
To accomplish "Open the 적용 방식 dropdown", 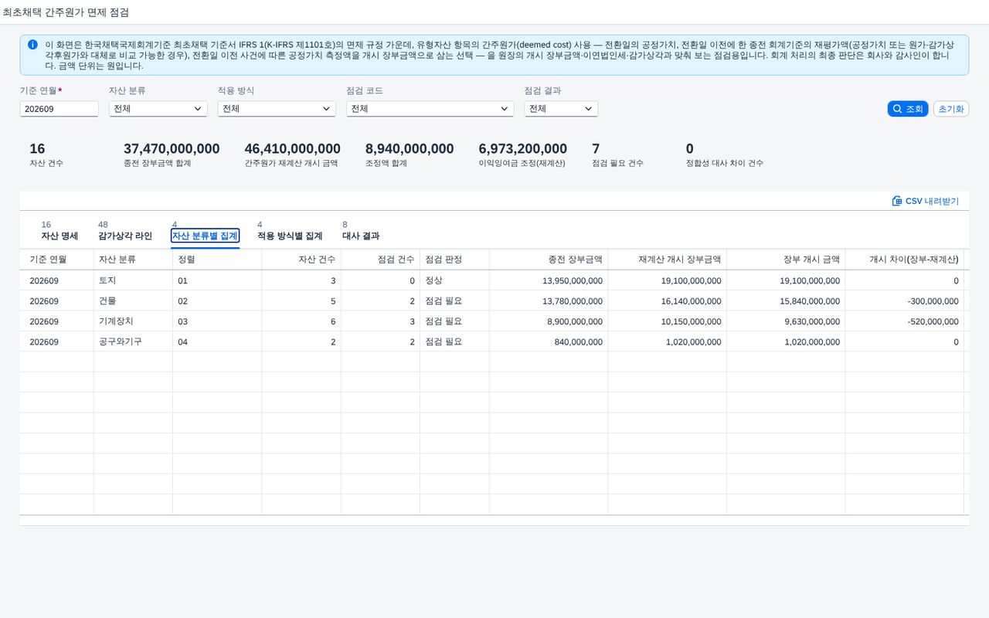I will tap(276, 109).
